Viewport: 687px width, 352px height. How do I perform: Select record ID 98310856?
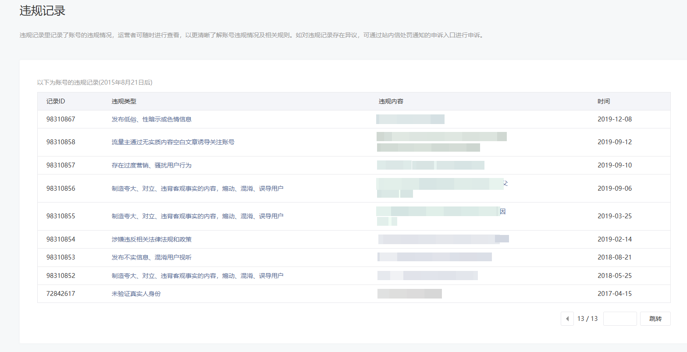coord(61,188)
